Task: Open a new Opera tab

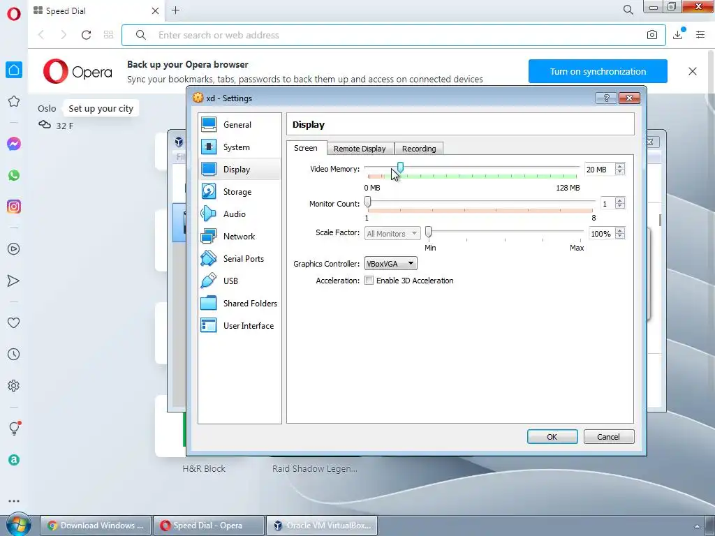Action: click(x=175, y=10)
